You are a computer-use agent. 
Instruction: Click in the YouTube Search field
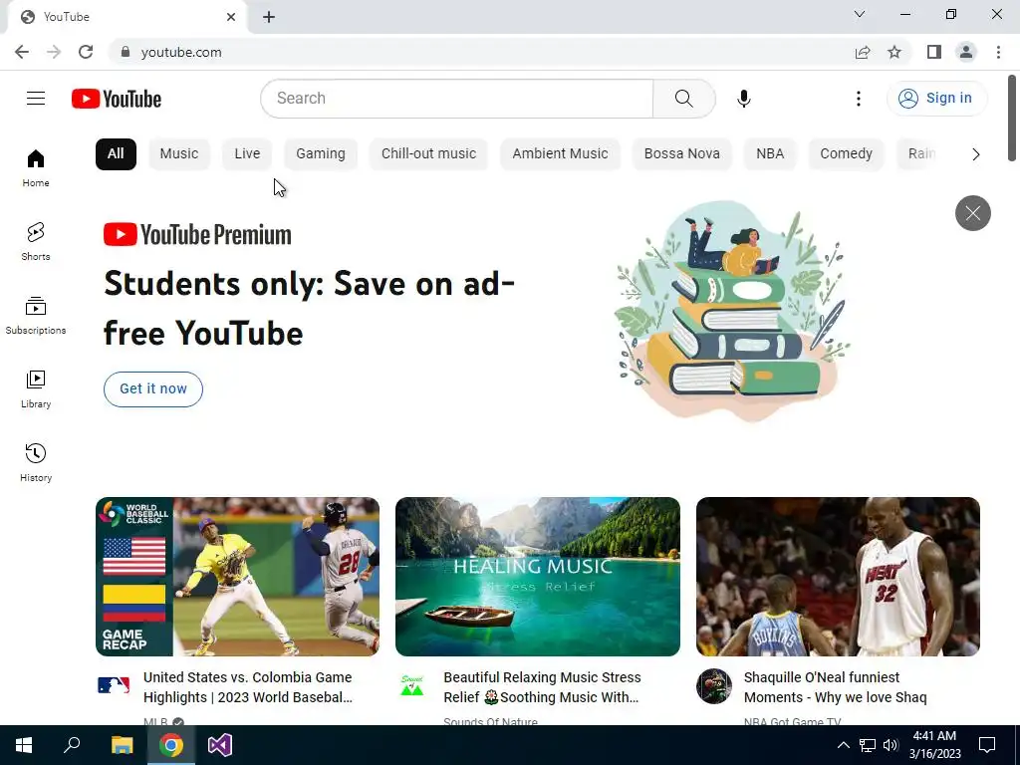tap(456, 99)
